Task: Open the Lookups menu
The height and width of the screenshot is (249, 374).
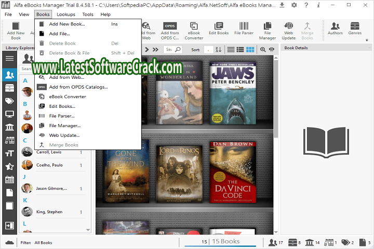Action: 66,15
